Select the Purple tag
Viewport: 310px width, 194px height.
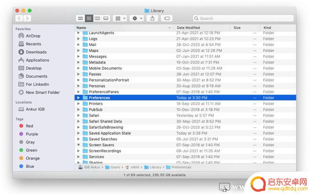[29, 134]
